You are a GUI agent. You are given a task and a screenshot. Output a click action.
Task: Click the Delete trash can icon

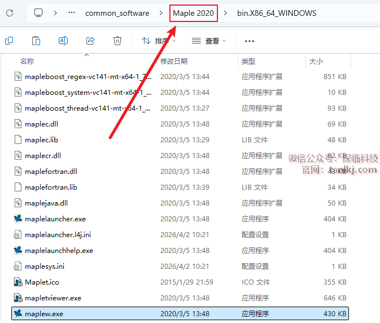117,41
